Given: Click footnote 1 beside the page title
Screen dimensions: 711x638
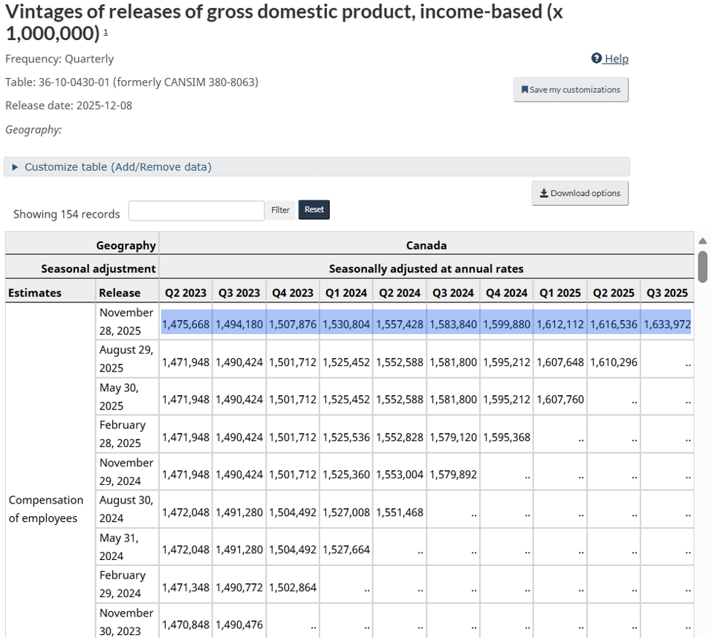Looking at the screenshot, I should click(x=105, y=33).
